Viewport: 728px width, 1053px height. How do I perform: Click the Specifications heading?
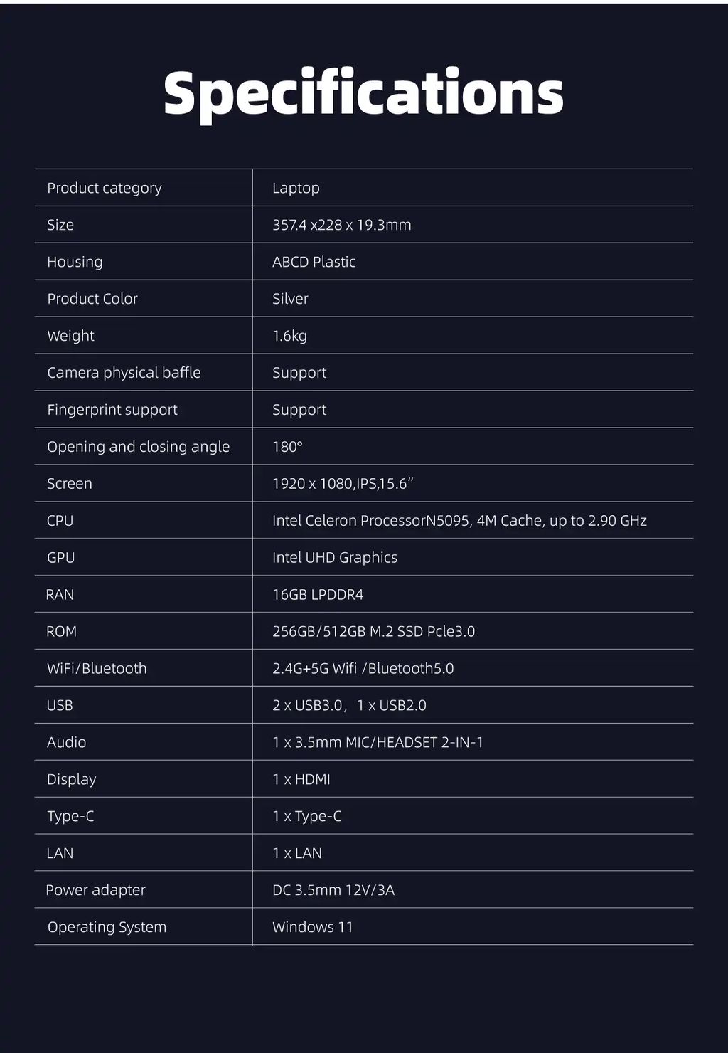click(x=363, y=93)
